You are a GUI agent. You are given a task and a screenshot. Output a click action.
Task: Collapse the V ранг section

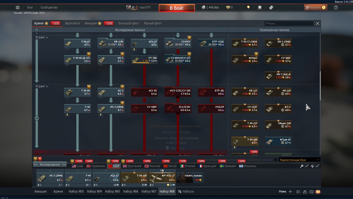pos(46,152)
